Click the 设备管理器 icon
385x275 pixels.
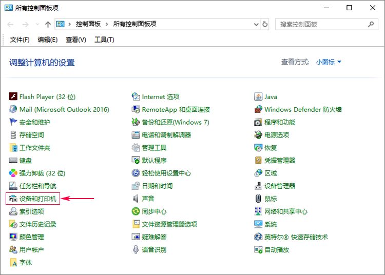258,186
